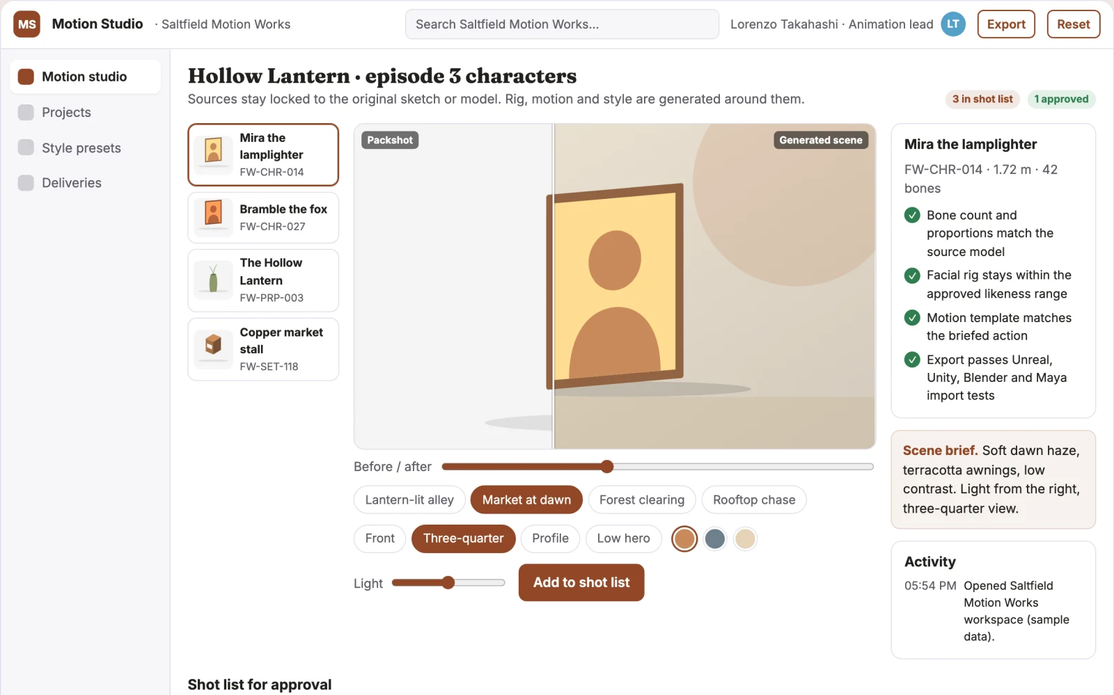Click the generated portrait frame preview
Image resolution: width=1114 pixels, height=695 pixels.
pyautogui.click(x=615, y=286)
